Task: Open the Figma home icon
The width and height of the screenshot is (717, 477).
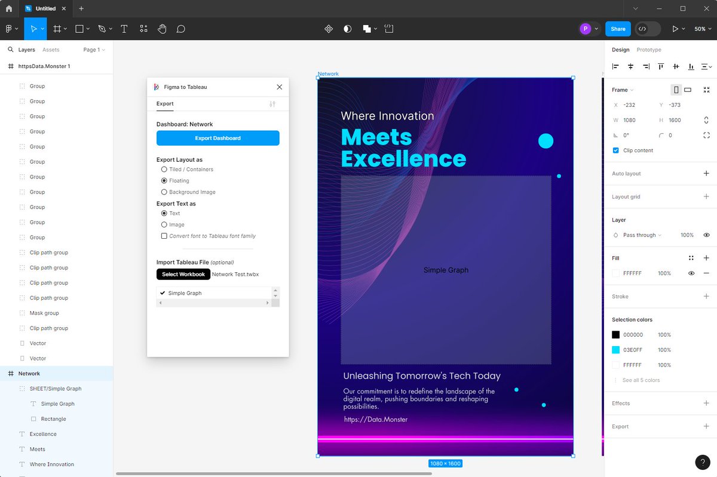Action: [8, 8]
